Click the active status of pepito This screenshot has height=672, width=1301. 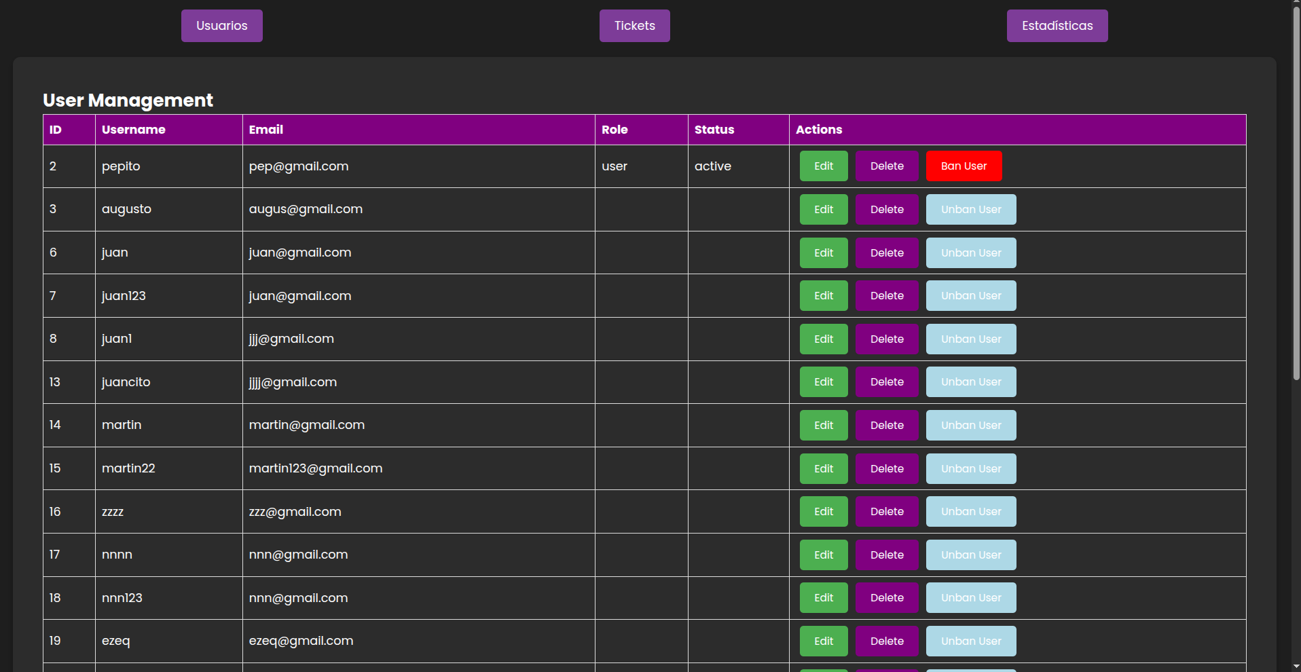(713, 166)
